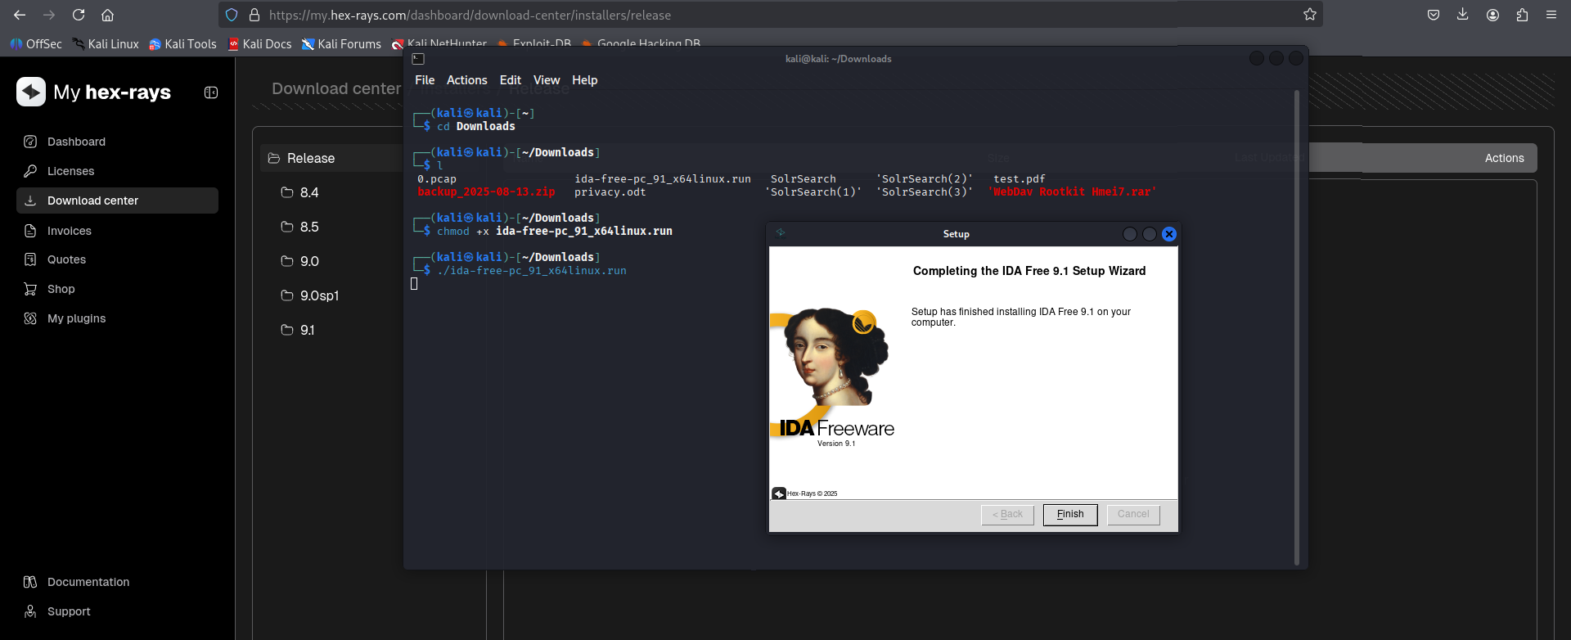Click test.pdf in terminal listing

[x=1020, y=178]
